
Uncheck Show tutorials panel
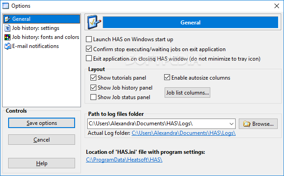(x=93, y=78)
